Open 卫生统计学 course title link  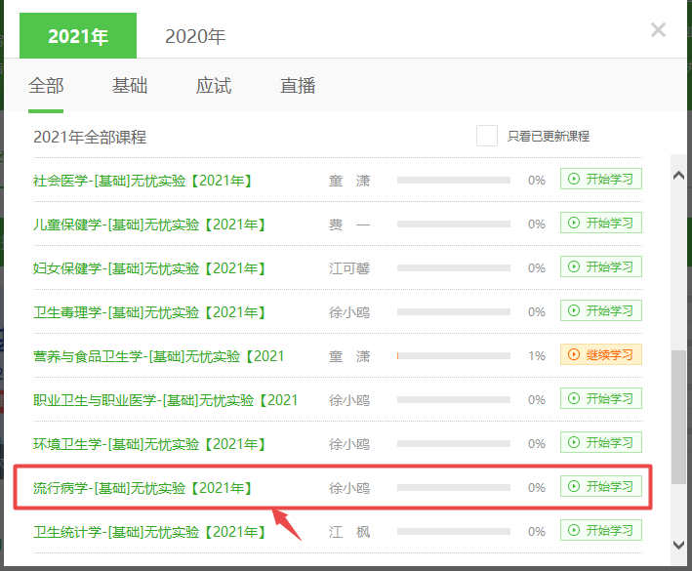149,532
